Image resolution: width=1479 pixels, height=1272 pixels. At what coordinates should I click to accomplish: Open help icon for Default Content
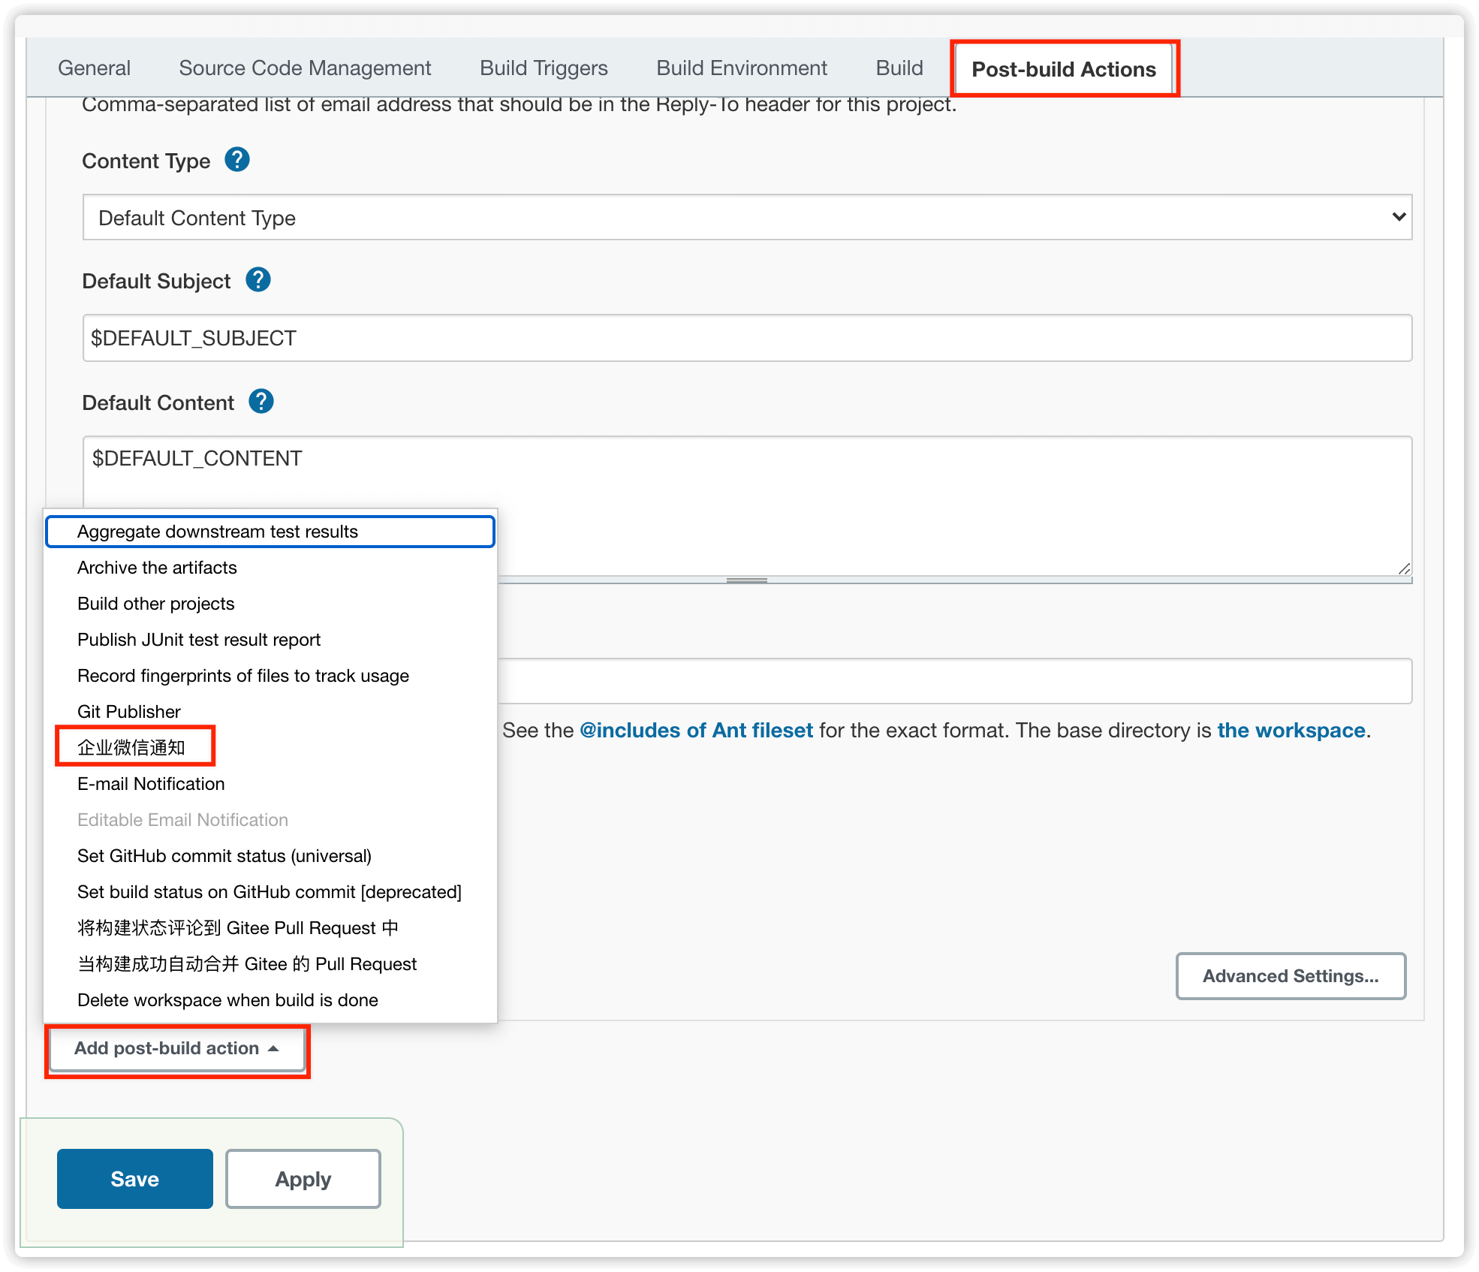(x=261, y=402)
